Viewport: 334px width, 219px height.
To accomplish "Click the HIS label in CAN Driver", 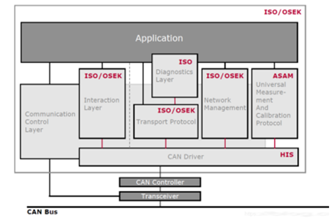I will click(287, 155).
